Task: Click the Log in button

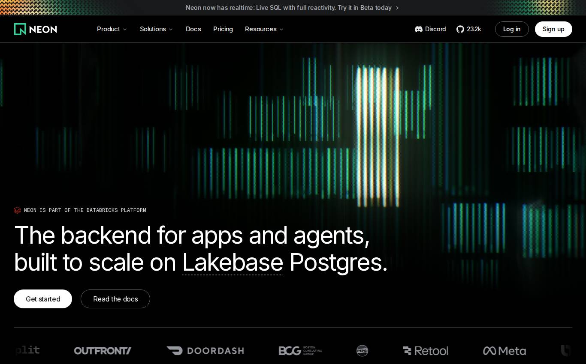Action: 512,29
